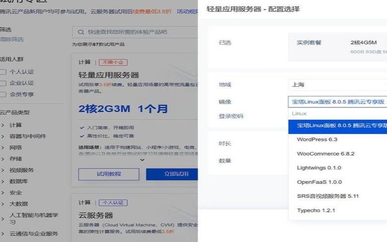Expand the 大数据 category arrow
The width and height of the screenshot is (387, 242).
[3, 204]
